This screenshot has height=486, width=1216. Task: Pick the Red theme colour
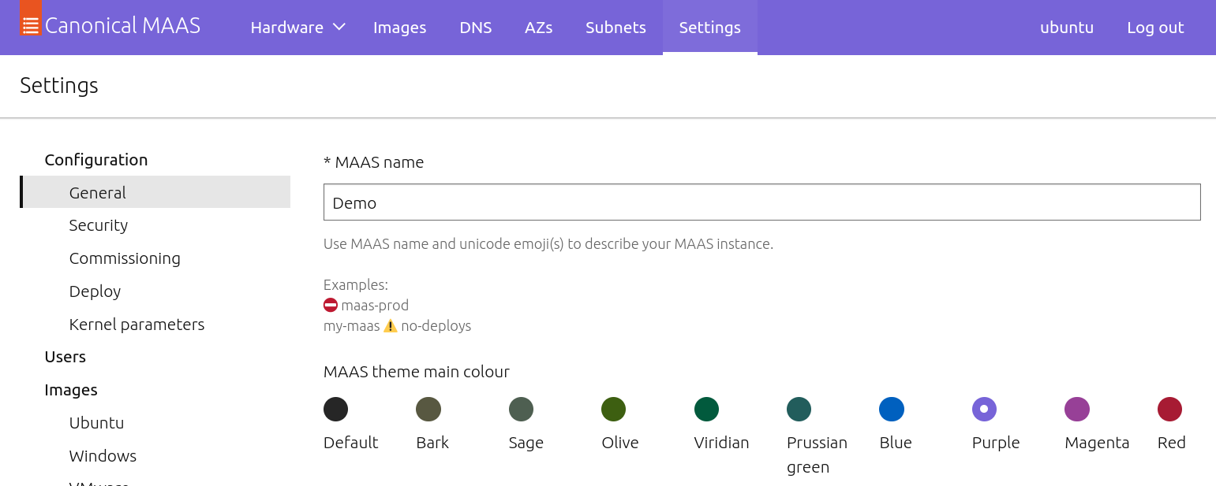[x=1170, y=409]
